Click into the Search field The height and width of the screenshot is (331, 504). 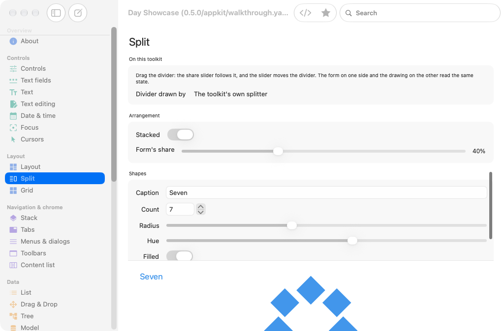[420, 13]
